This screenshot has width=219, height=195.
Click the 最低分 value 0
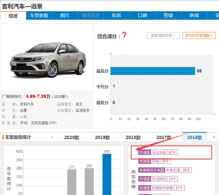click(x=114, y=103)
